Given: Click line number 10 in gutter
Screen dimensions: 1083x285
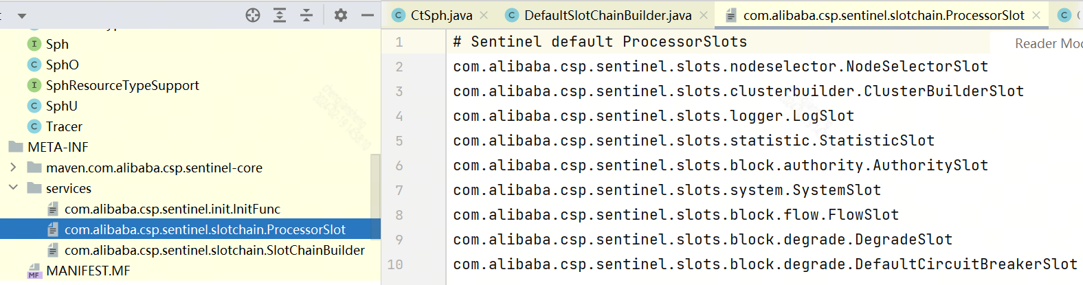Looking at the screenshot, I should point(395,264).
